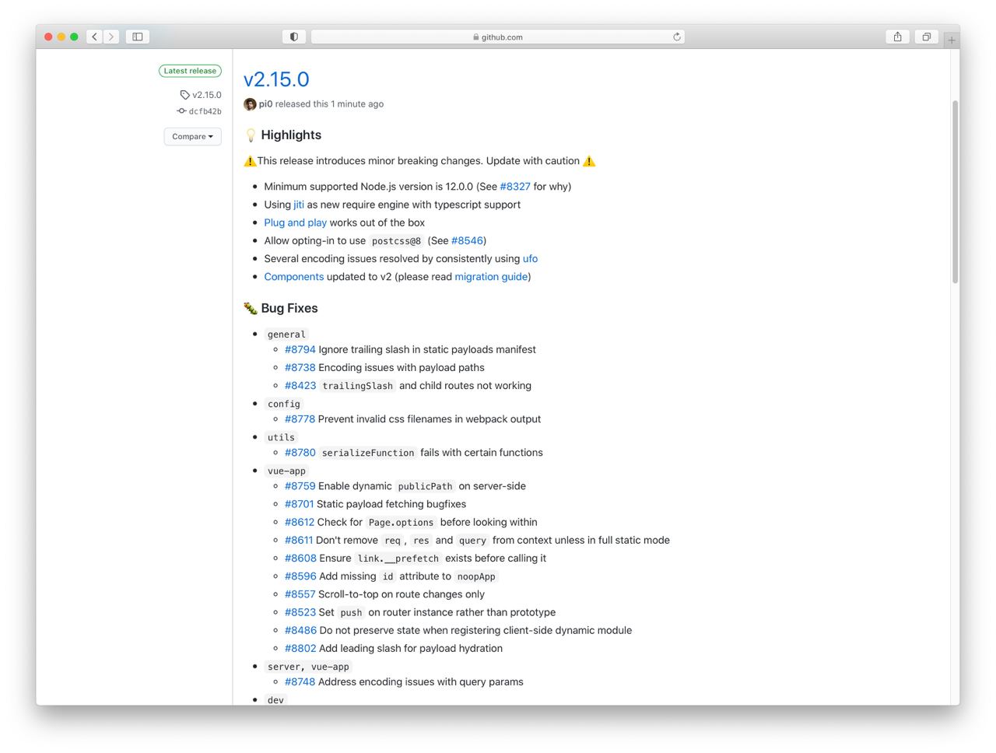Open #8778 invalid css filenames link
996x753 pixels.
(x=300, y=419)
